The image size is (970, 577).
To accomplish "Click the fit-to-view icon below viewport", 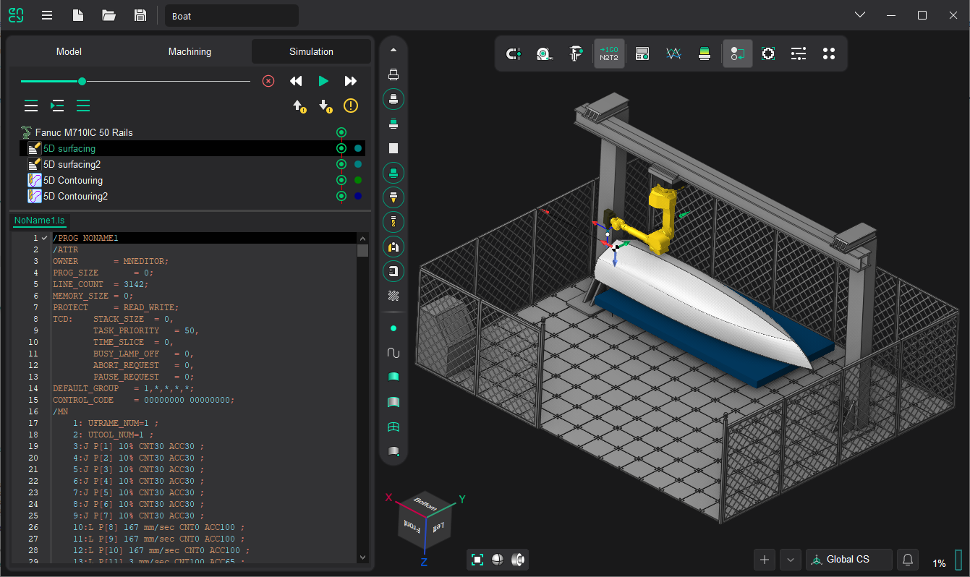I will pos(477,559).
